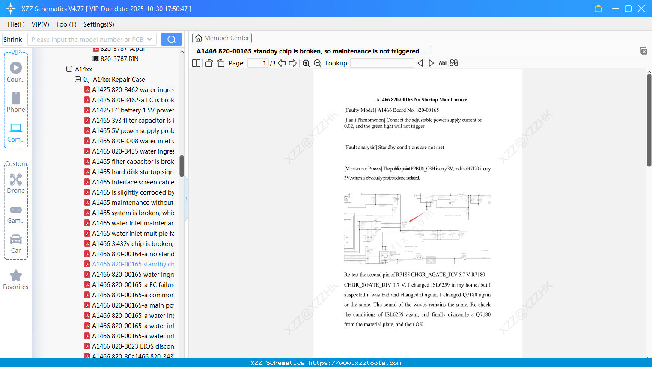This screenshot has width=652, height=367.
Task: Rotate page clockwise
Action: click(x=221, y=63)
